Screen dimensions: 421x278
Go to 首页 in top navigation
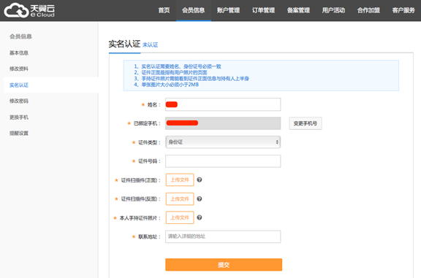pos(164,10)
